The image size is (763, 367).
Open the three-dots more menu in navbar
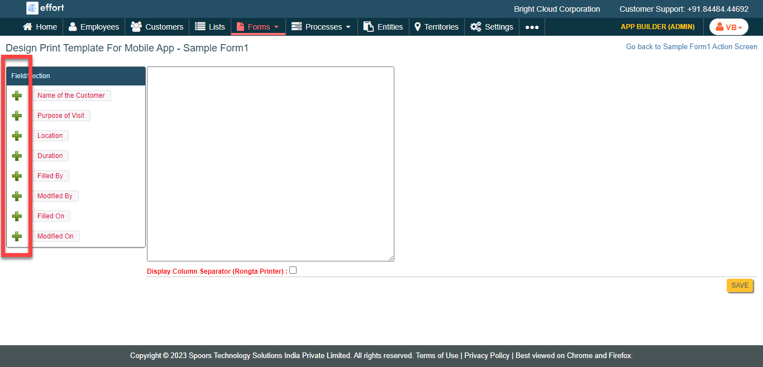[x=532, y=27]
